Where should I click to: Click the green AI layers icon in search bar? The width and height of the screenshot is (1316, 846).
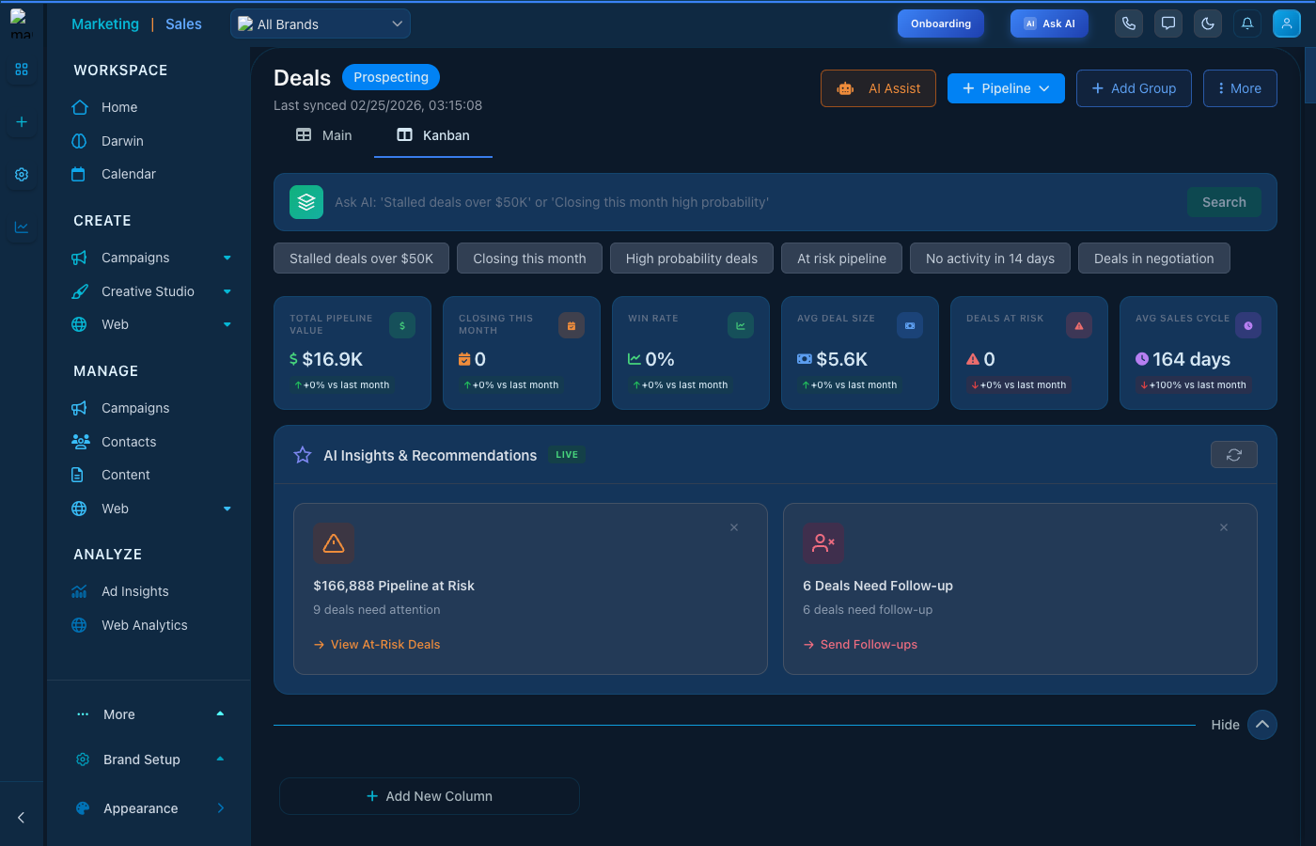306,202
